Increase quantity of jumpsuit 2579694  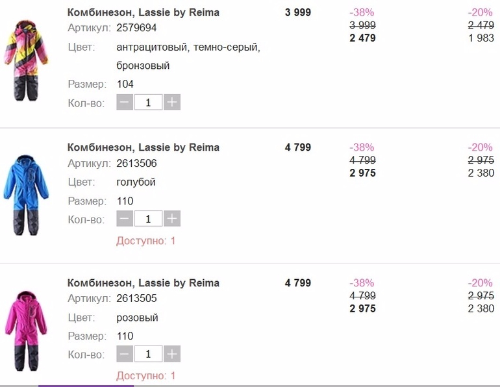pos(172,103)
